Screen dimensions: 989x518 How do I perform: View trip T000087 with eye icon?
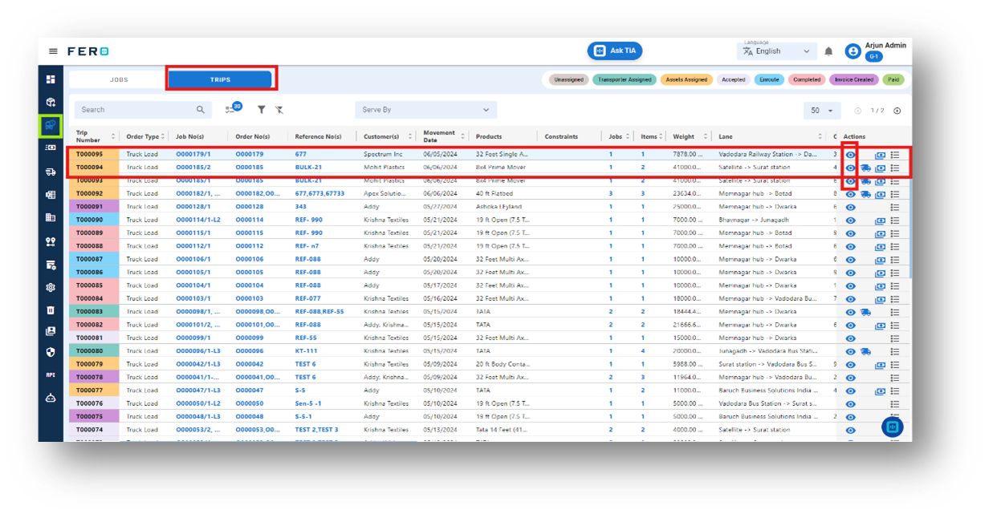[x=851, y=260]
